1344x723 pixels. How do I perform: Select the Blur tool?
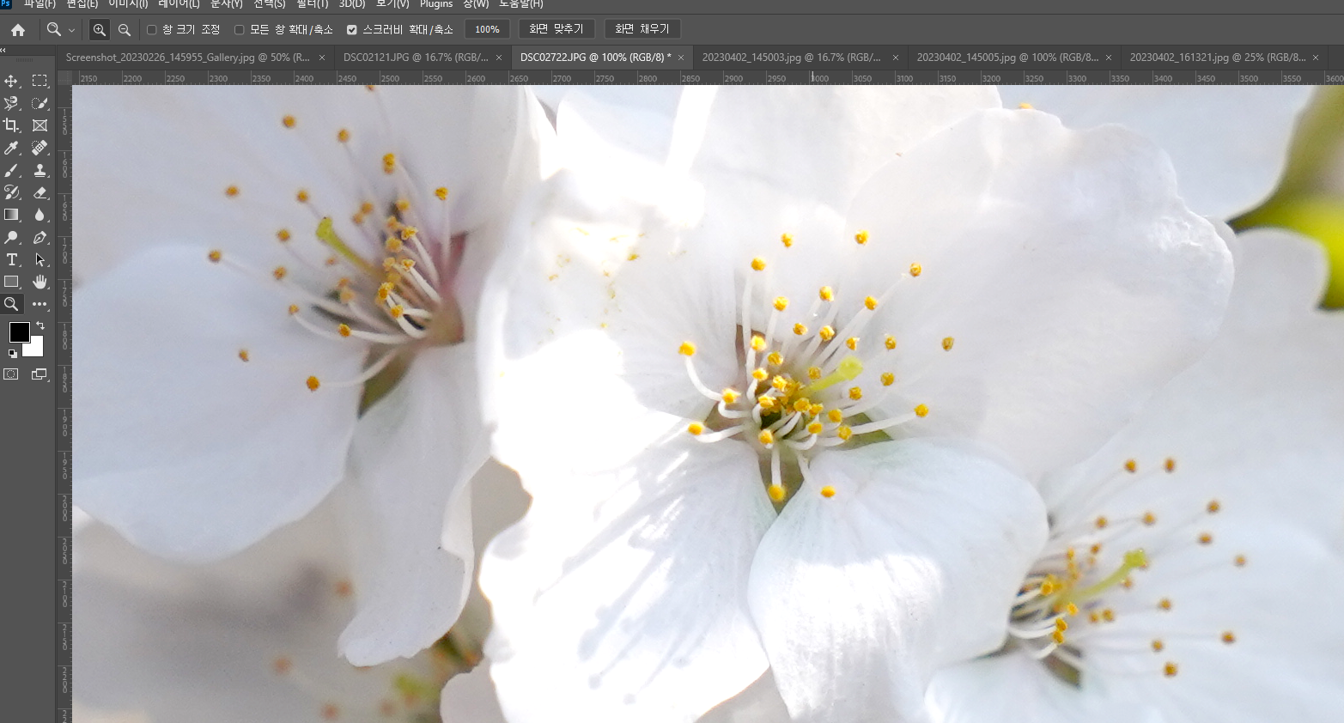tap(40, 215)
